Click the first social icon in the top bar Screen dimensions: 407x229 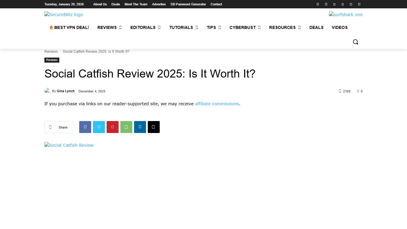(x=318, y=4)
